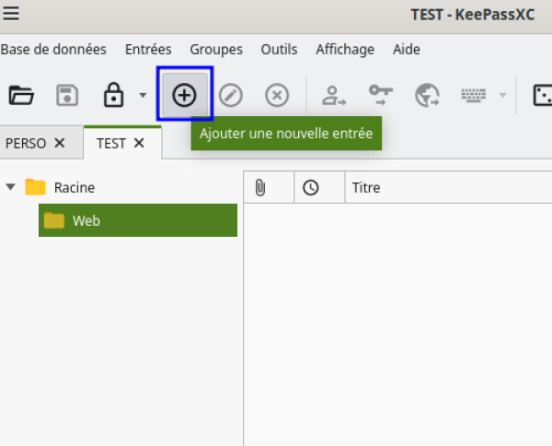
Task: Click the lock database padlock icon
Action: [x=113, y=95]
